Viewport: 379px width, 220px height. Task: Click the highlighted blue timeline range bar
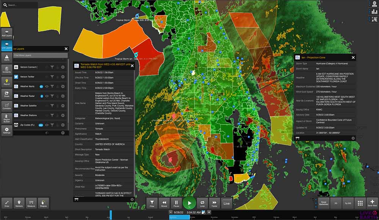point(179,217)
